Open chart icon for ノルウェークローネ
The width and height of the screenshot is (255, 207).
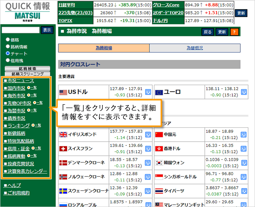tap(148, 177)
